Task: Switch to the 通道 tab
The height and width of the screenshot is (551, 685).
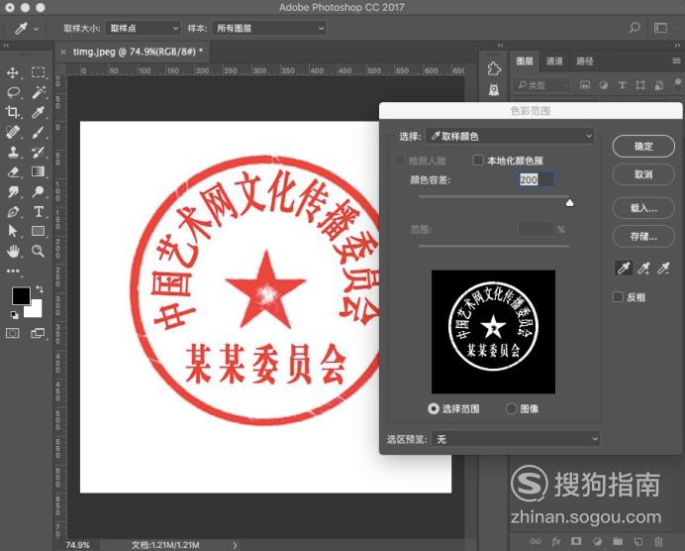Action: [x=554, y=60]
